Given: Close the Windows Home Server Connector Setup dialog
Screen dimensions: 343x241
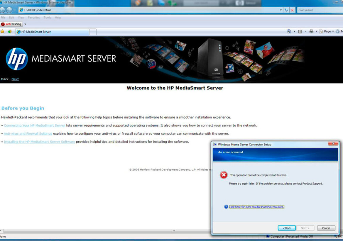Looking at the screenshot, I should 333,143.
